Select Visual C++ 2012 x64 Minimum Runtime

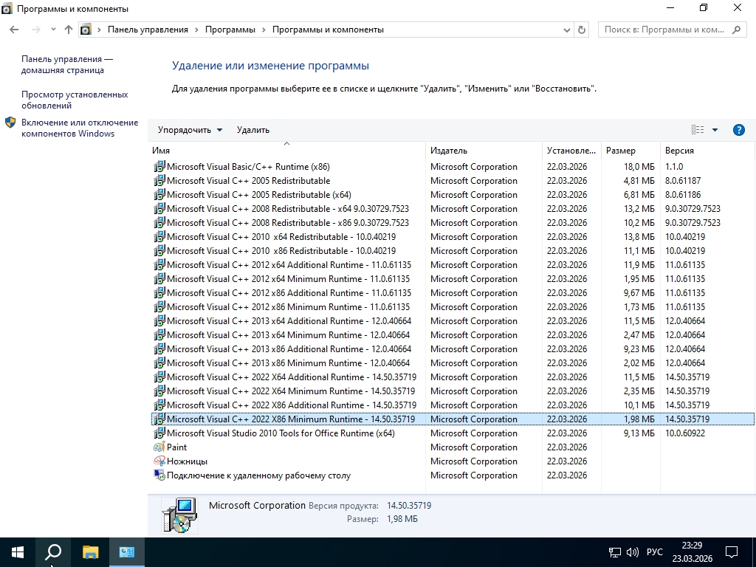pyautogui.click(x=453, y=278)
